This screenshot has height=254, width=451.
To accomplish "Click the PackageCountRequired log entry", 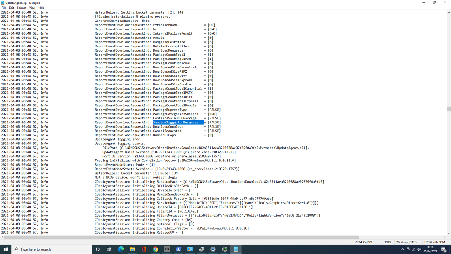I will coord(154,59).
